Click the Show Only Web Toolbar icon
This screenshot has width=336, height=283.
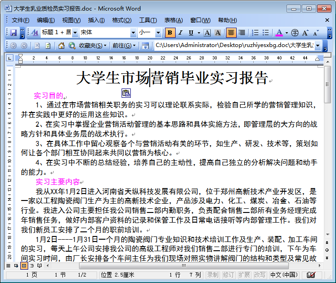pos(145,46)
